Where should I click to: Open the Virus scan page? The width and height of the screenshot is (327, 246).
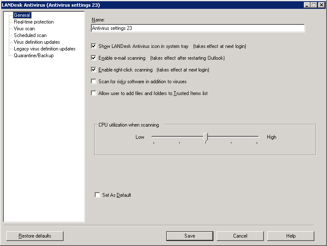tap(24, 29)
